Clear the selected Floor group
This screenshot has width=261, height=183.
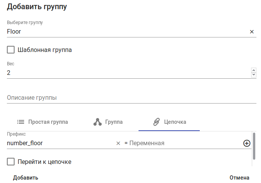pyautogui.click(x=252, y=32)
